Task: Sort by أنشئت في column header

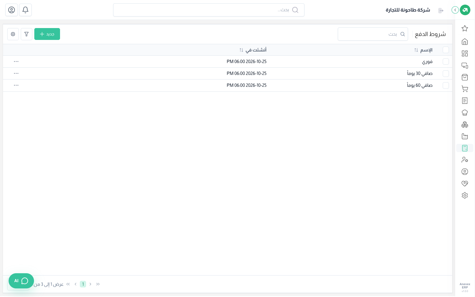Action: [x=253, y=50]
